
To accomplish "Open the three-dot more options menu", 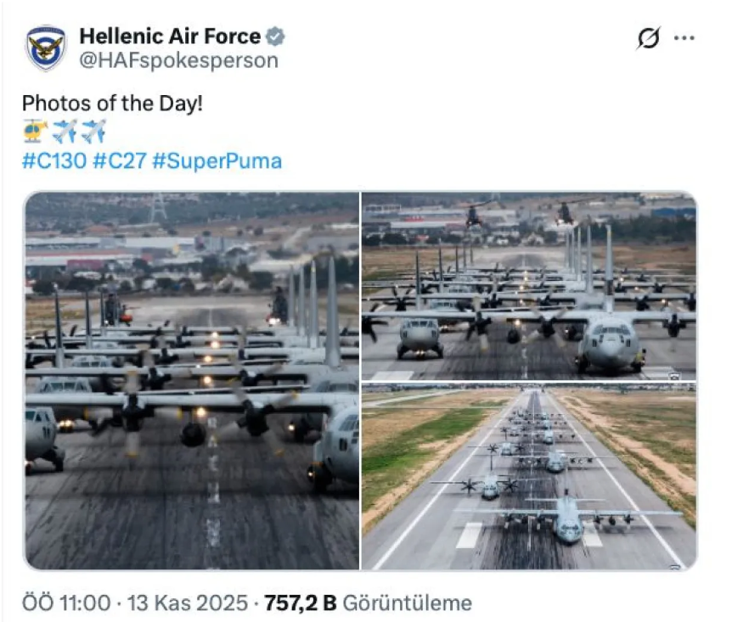I will [x=684, y=38].
